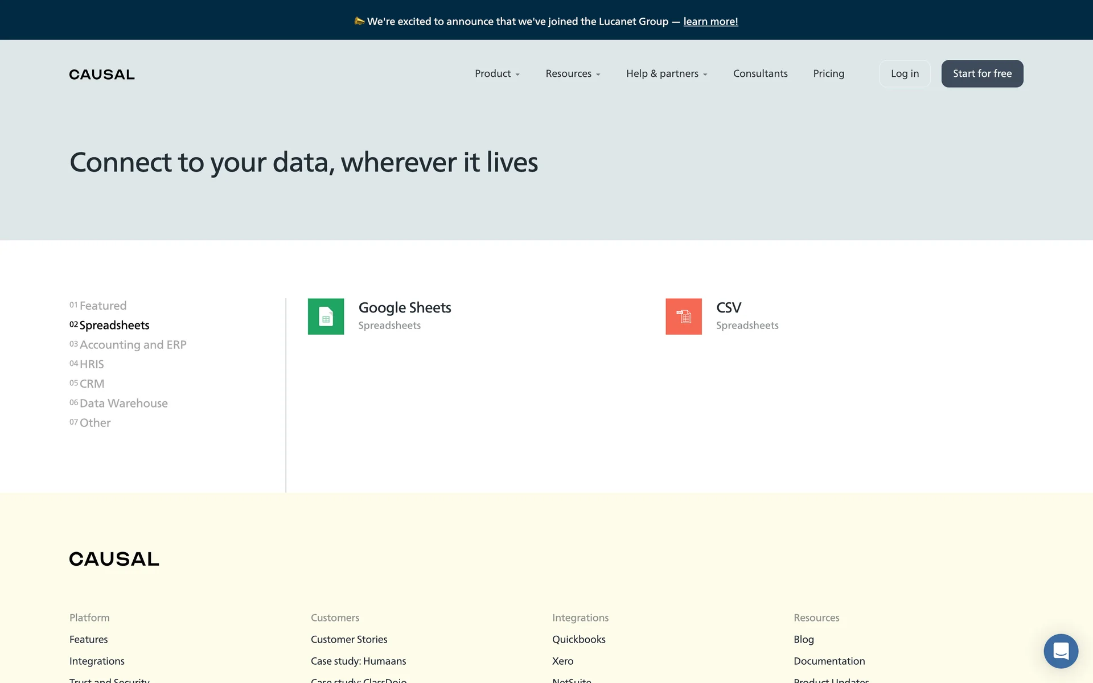The image size is (1093, 683).
Task: Open Customer Stories footer link
Action: click(348, 639)
